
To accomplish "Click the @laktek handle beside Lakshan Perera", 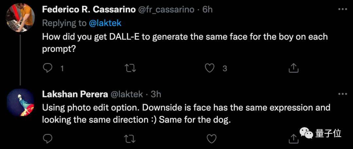I will (x=127, y=94).
